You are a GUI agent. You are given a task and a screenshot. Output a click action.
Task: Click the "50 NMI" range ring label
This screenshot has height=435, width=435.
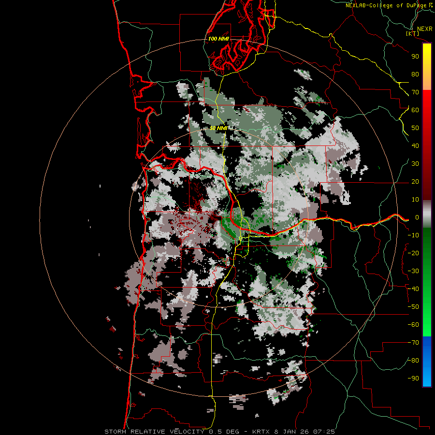218,128
